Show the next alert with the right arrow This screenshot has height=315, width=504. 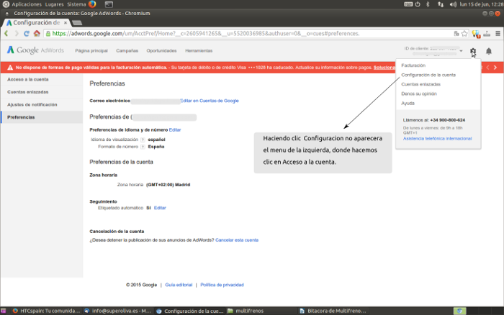pos(495,67)
